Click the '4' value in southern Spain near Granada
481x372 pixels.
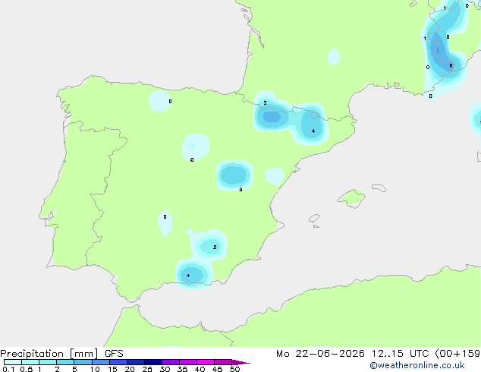pos(188,276)
